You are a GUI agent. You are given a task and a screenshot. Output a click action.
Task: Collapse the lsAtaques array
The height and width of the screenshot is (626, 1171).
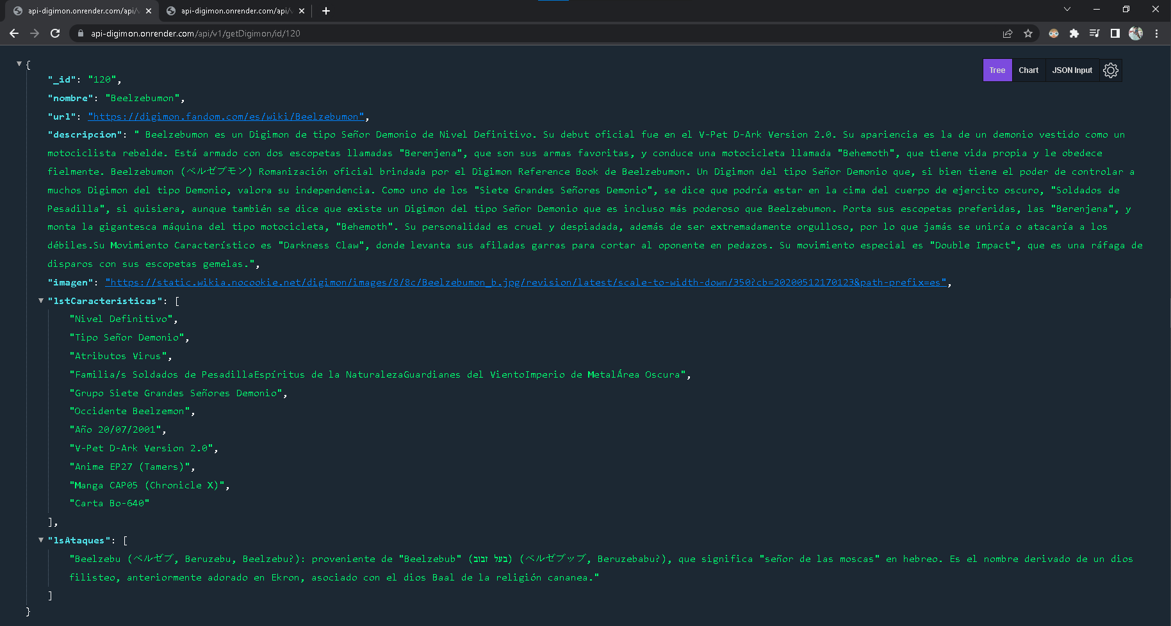tap(41, 540)
